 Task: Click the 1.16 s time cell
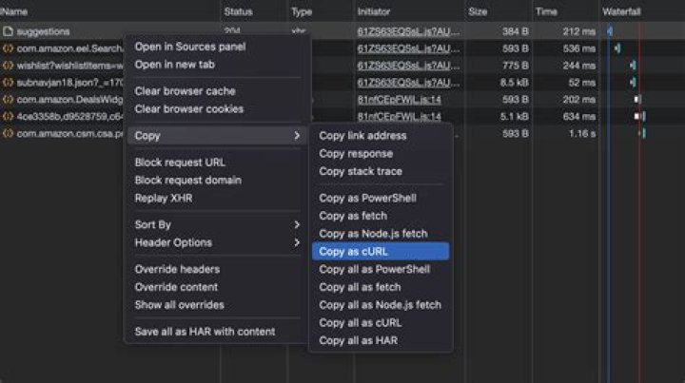click(x=582, y=133)
